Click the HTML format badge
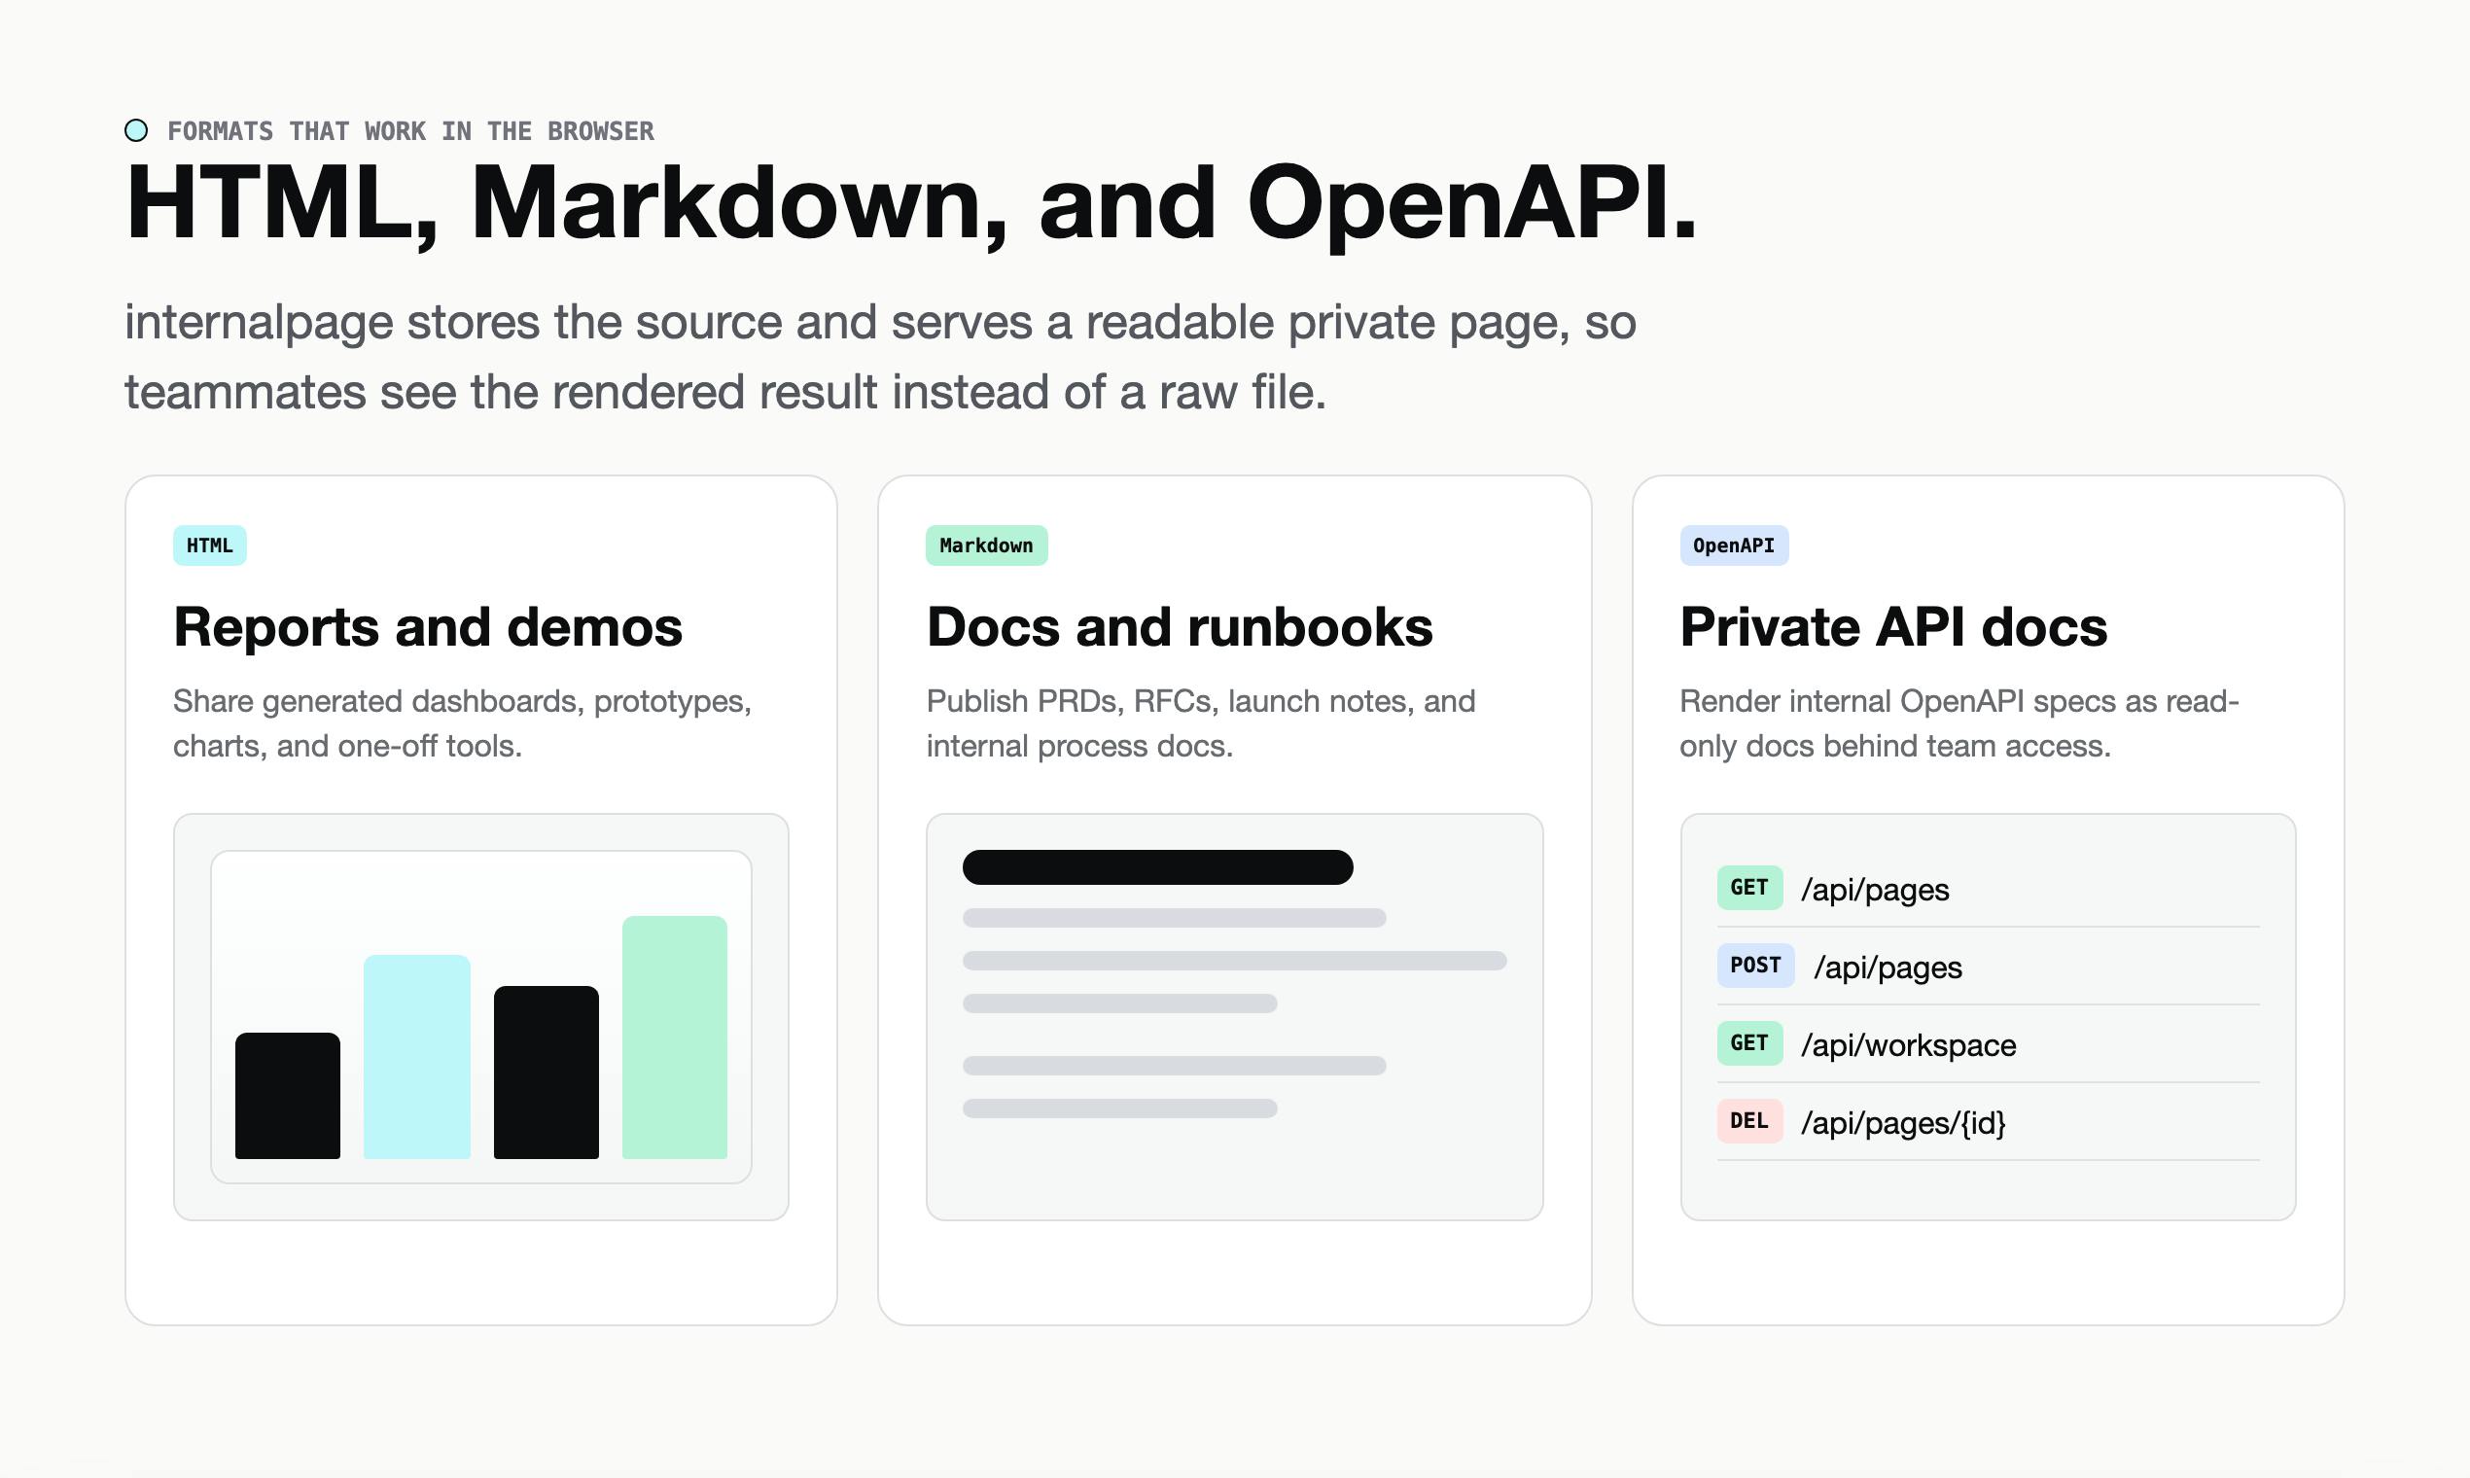Viewport: 2470px width, 1478px height. click(x=210, y=545)
